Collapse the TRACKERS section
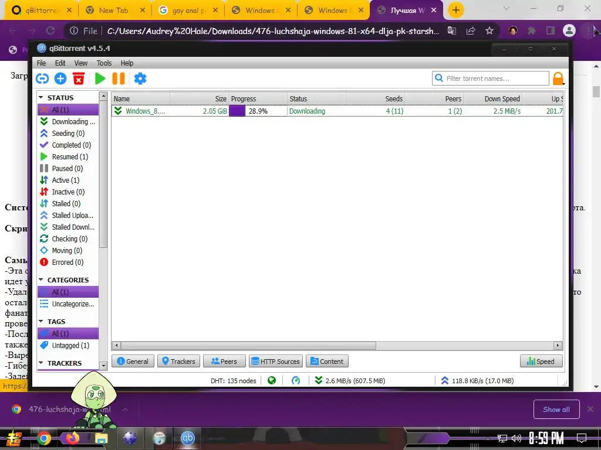The image size is (601, 450). [x=41, y=363]
